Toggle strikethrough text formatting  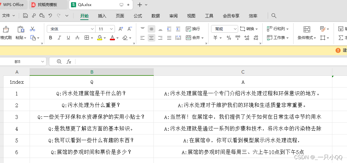[x=77, y=38]
